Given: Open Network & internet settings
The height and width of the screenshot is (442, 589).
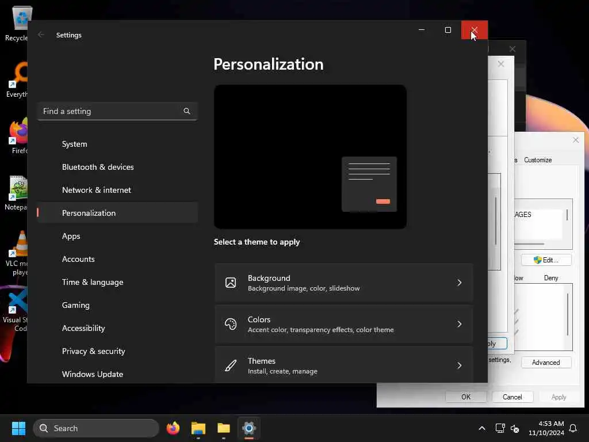Looking at the screenshot, I should click(117, 190).
